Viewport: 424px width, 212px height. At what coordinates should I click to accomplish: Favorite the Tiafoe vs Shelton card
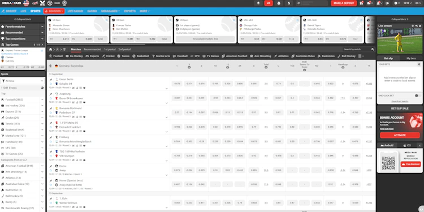point(170,20)
